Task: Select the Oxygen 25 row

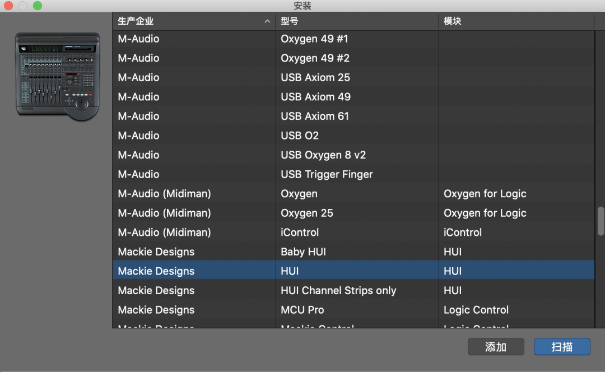Action: coord(353,213)
